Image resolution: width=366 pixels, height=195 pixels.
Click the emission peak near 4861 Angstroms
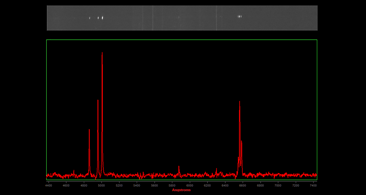[89, 130]
